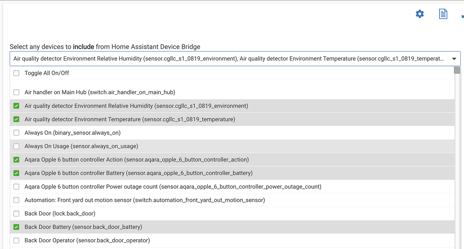The height and width of the screenshot is (249, 464).
Task: Enable Automation: Front yard out motion sensor
Action: coord(16,200)
